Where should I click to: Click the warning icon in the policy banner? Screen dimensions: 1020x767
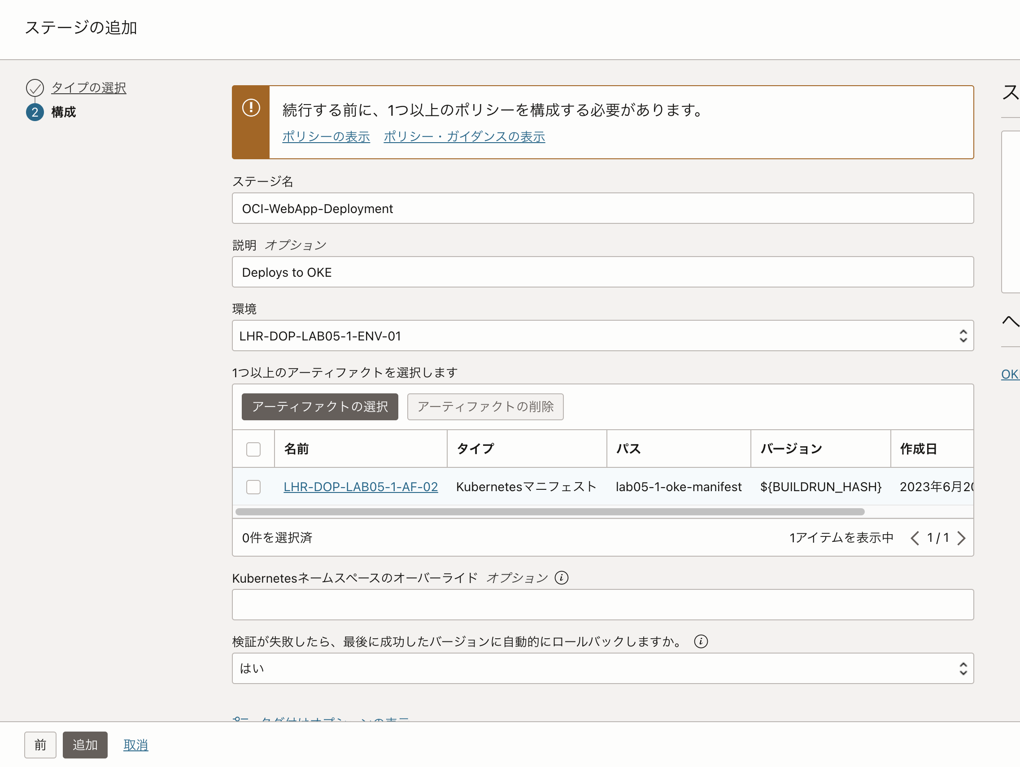tap(251, 108)
